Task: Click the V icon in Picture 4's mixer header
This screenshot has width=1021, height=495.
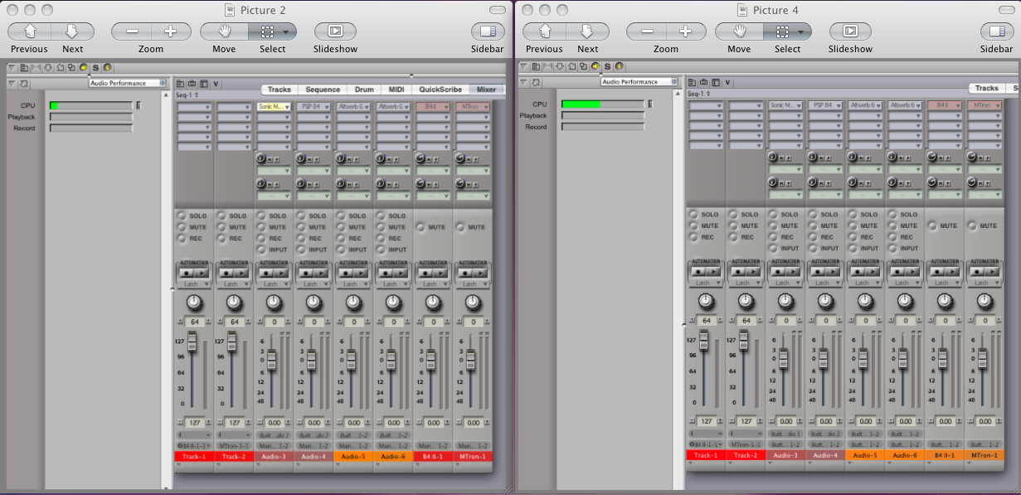Action: tap(728, 82)
